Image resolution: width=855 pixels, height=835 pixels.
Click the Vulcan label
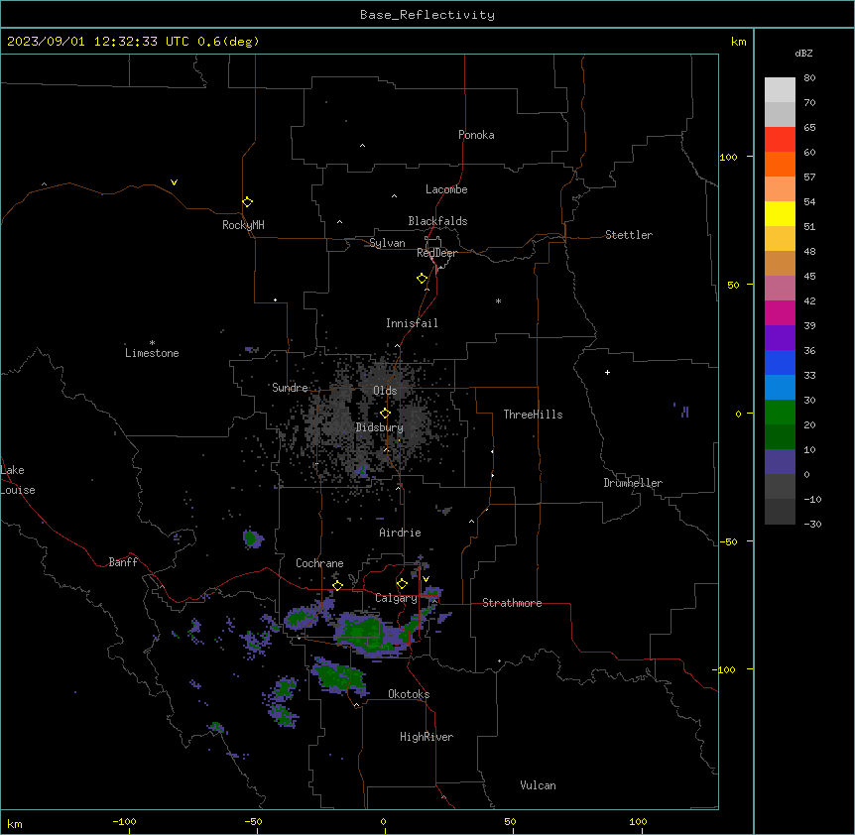(539, 785)
